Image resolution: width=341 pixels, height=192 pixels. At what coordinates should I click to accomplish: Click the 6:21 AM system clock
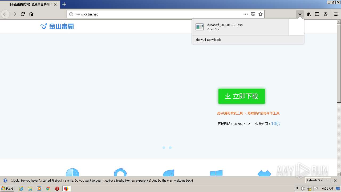(x=327, y=189)
